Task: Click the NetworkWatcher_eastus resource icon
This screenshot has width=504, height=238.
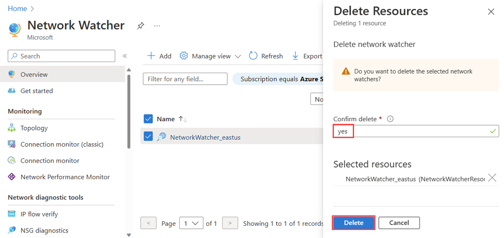Action: coord(162,136)
